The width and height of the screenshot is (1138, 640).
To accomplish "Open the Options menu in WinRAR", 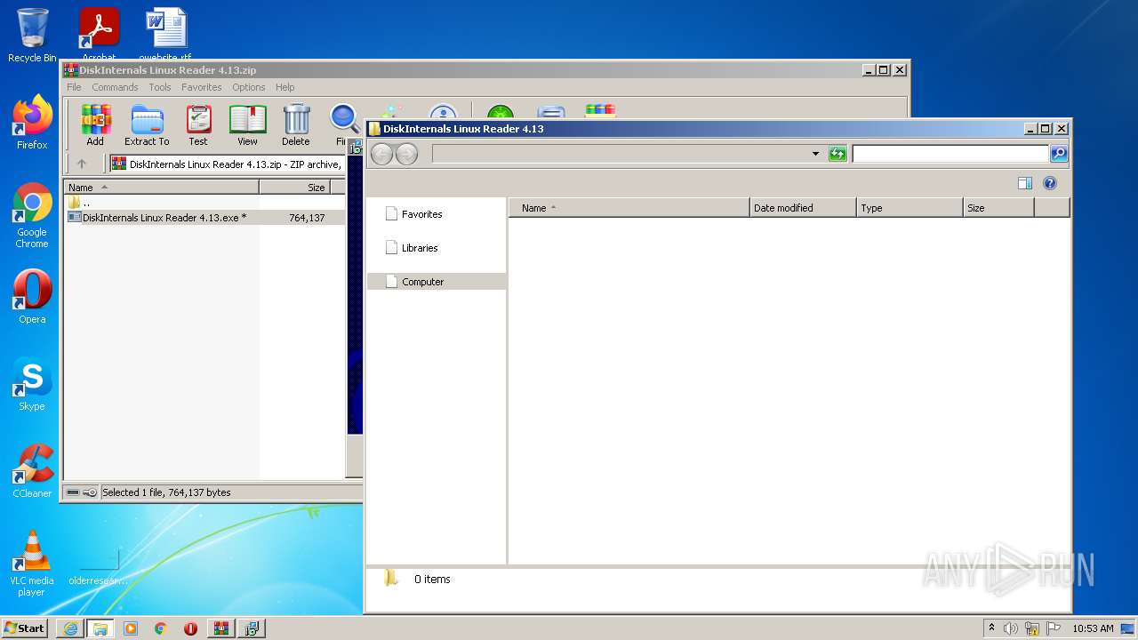I will click(249, 87).
